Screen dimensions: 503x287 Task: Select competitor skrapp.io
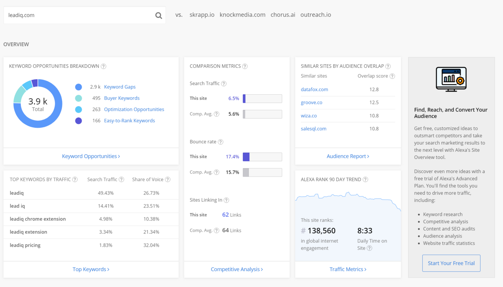(202, 15)
